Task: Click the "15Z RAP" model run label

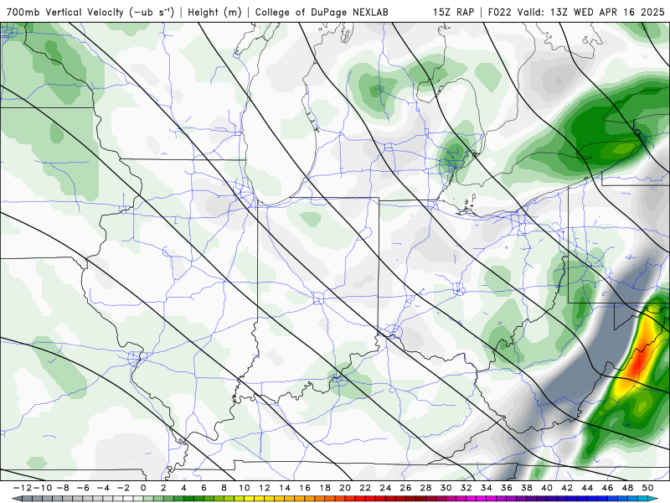Action: coord(453,12)
